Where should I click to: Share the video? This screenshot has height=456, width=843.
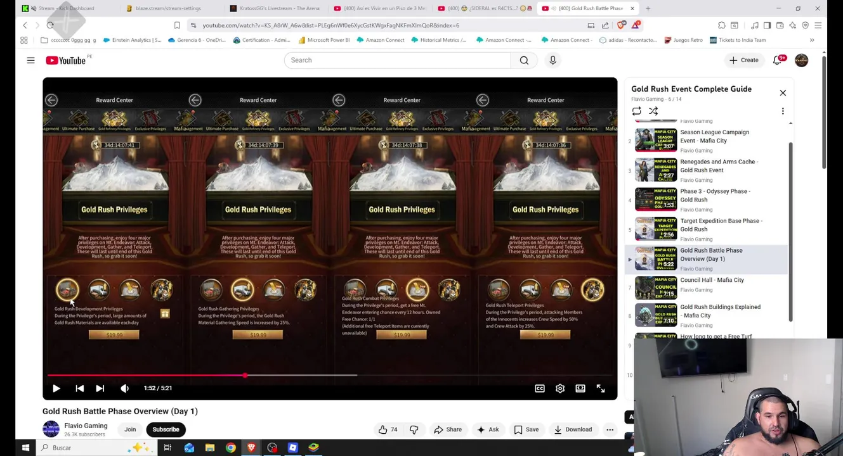[448, 429]
